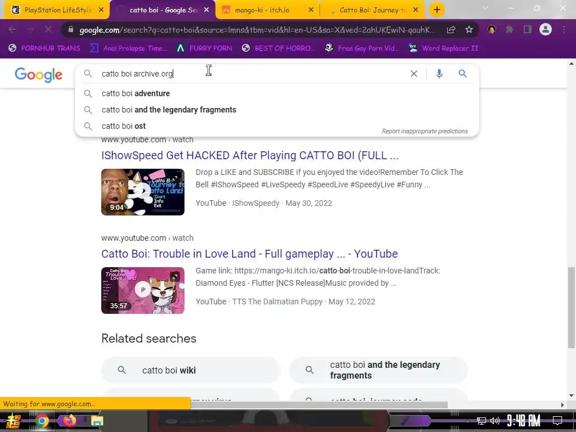
Task: Click 'Report inappropriate predictions' link
Action: [425, 131]
